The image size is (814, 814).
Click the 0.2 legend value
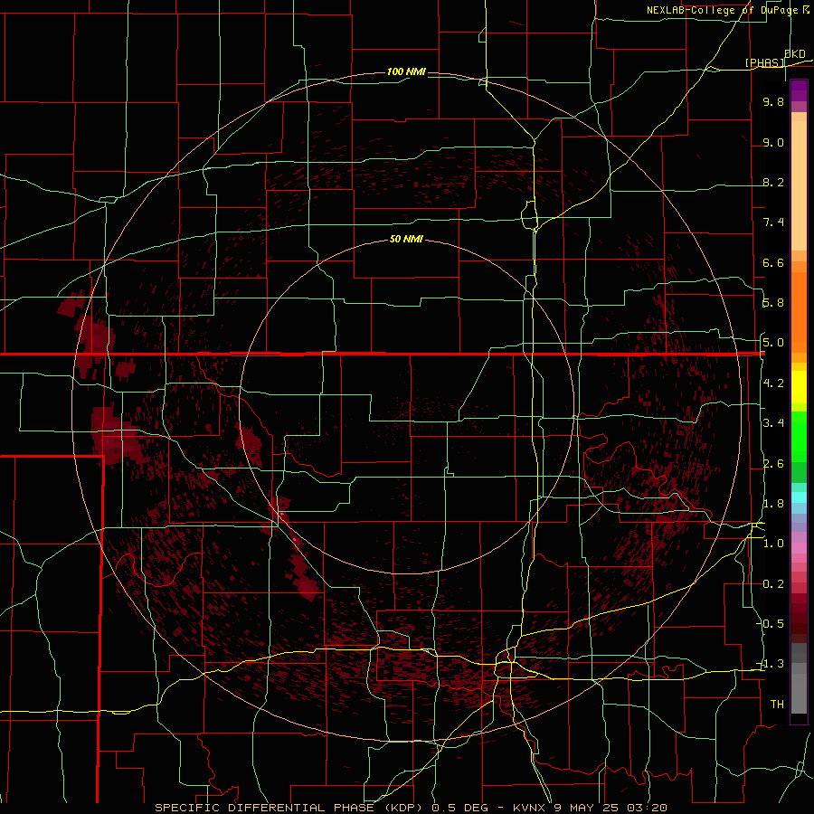click(x=773, y=583)
